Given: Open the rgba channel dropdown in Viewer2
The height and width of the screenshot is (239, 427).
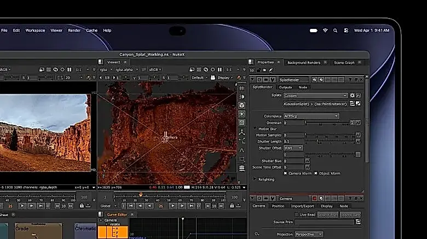Looking at the screenshot, I should click(106, 70).
